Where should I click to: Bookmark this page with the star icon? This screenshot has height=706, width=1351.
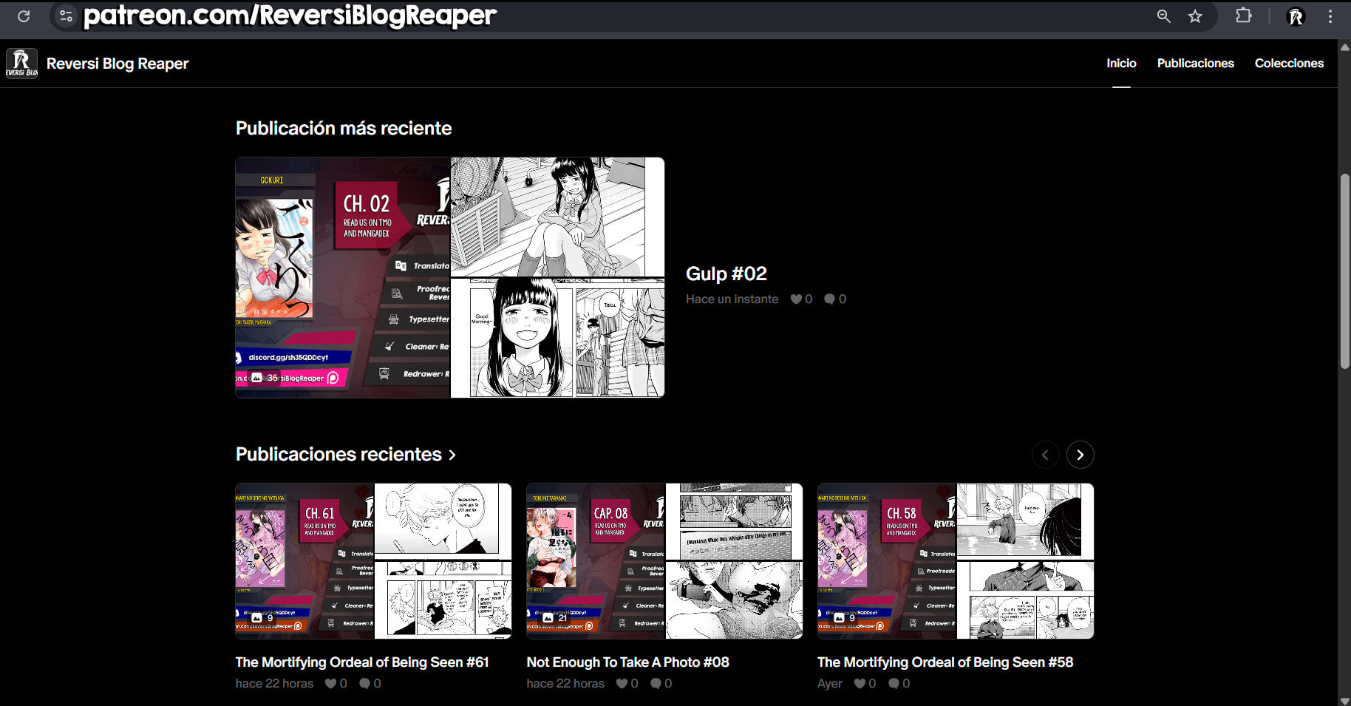point(1195,16)
